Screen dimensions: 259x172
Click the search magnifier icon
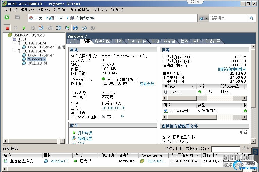[252, 18]
